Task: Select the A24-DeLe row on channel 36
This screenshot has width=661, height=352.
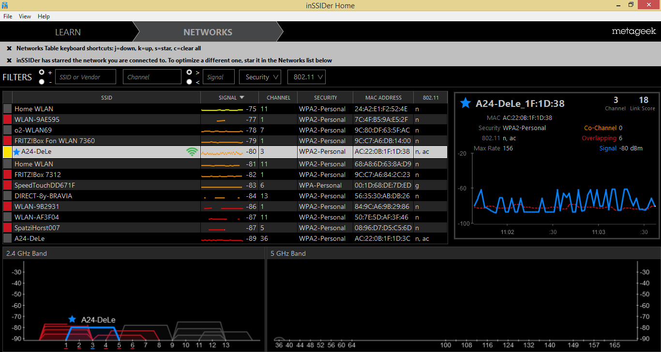Action: [x=225, y=238]
